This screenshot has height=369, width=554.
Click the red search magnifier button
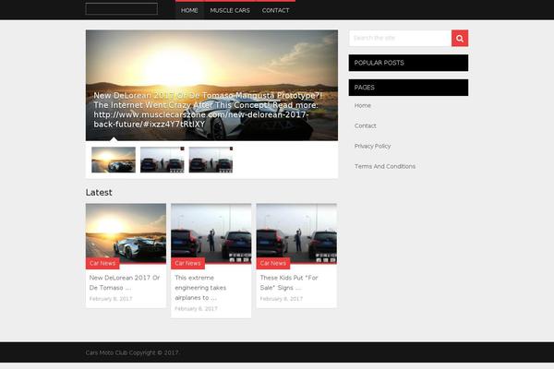tap(460, 38)
